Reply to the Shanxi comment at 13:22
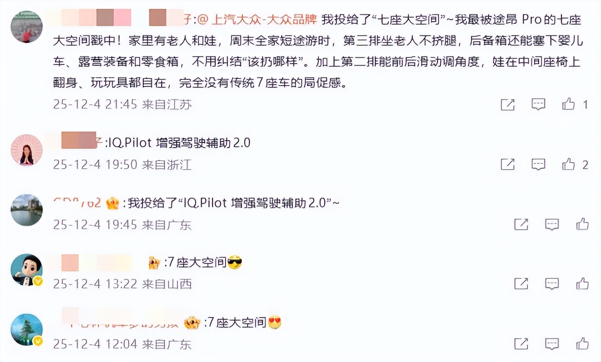Image resolution: width=601 pixels, height=362 pixels. click(x=552, y=284)
